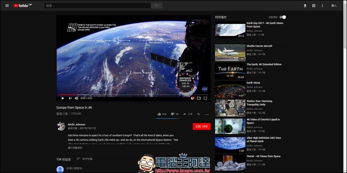
Task: Click the search input field
Action: point(97,6)
